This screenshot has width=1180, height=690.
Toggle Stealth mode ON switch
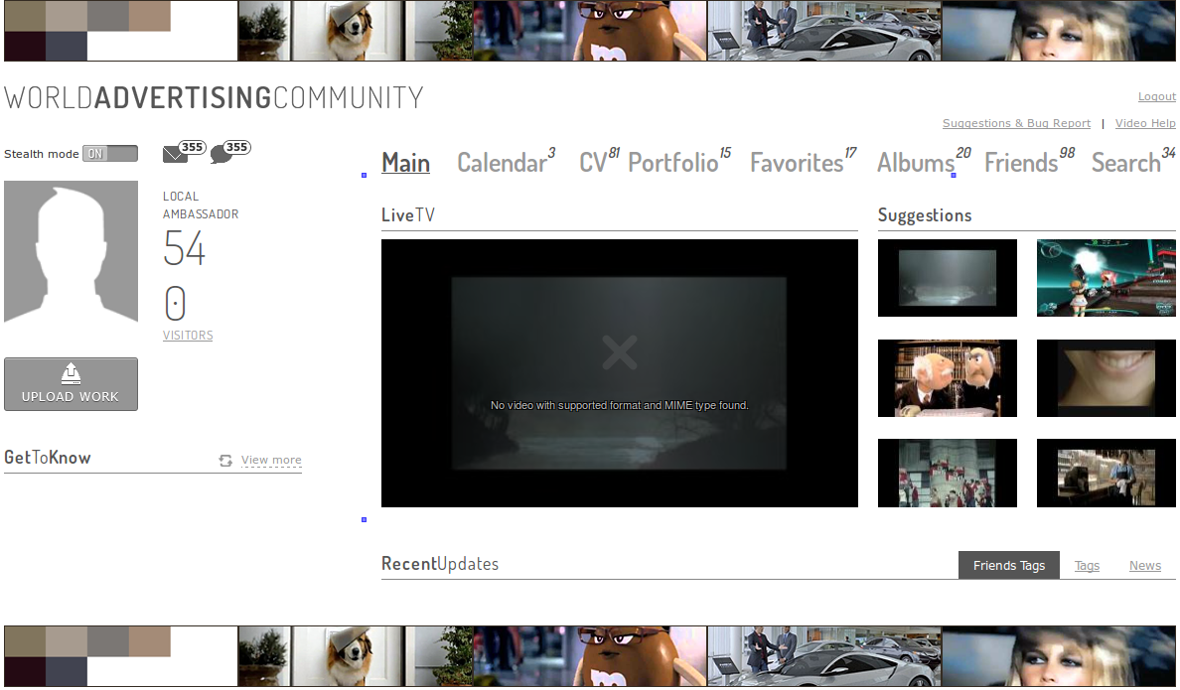pos(110,154)
